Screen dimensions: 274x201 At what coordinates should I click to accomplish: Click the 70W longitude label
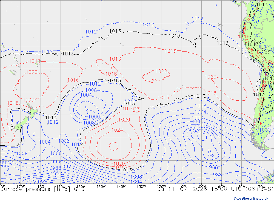click(x=262, y=187)
